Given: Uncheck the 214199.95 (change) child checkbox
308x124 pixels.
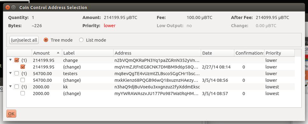Looking at the screenshot, I should pos(23,67).
